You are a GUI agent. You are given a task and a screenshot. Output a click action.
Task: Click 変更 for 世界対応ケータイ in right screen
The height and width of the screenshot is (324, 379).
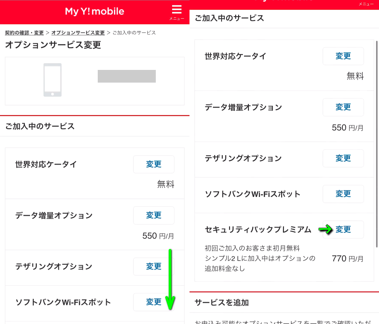click(343, 56)
